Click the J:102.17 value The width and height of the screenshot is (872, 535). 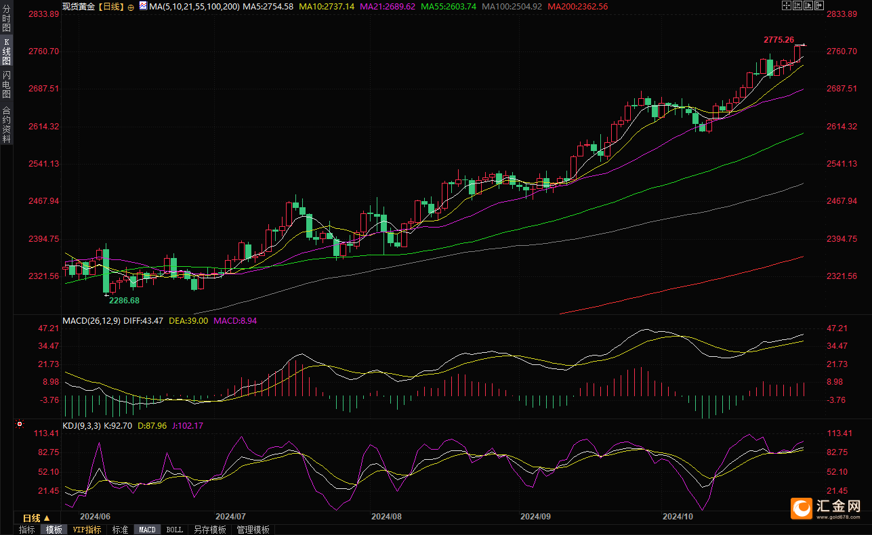[x=188, y=426]
